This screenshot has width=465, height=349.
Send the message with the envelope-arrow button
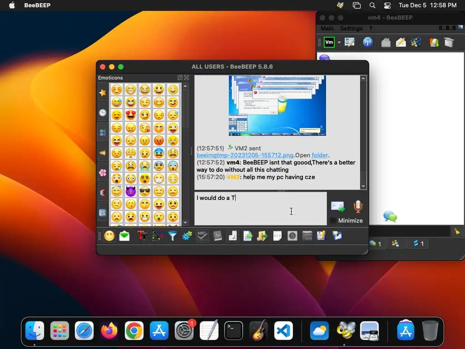pyautogui.click(x=337, y=207)
